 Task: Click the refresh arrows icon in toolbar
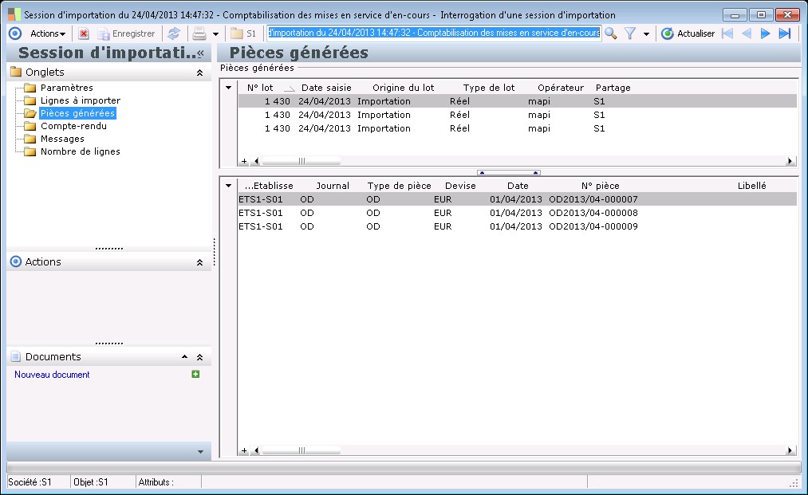pos(173,33)
